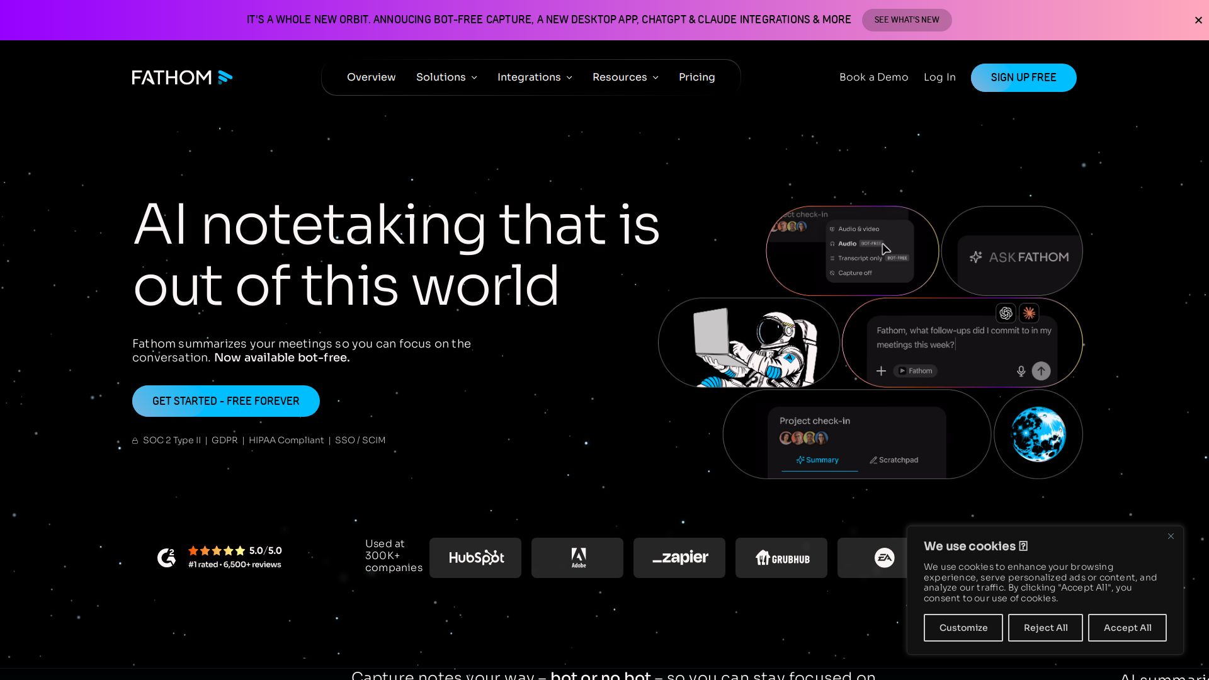Click Book a Demo link

coord(874,77)
